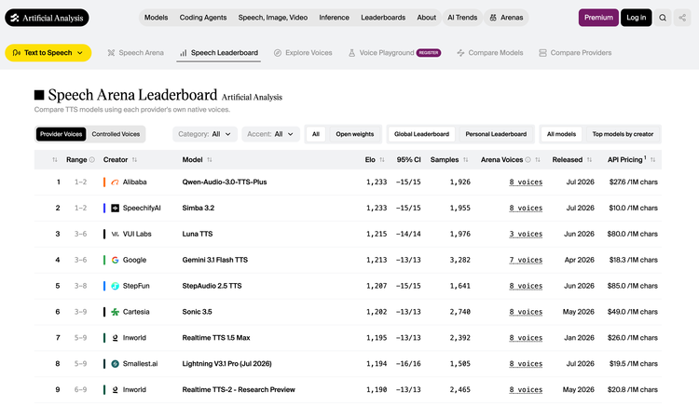Click the REGISTER badge beside Voice Playground
699x405 pixels.
click(x=429, y=52)
